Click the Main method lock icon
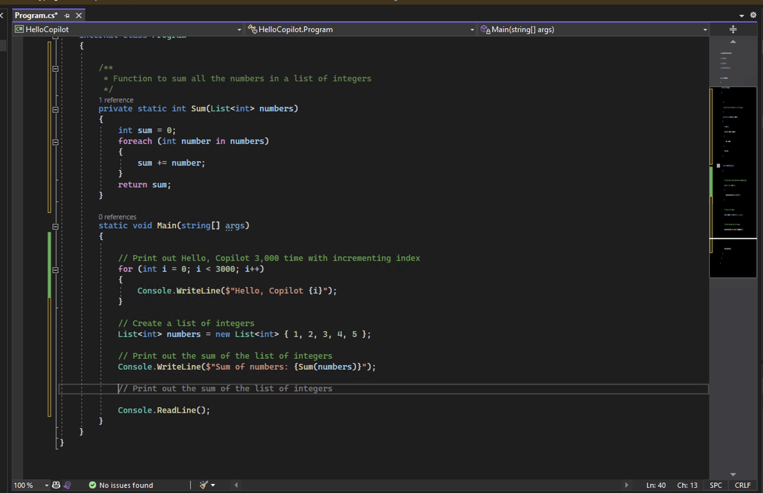Screen dimensions: 763x493 (x=485, y=29)
